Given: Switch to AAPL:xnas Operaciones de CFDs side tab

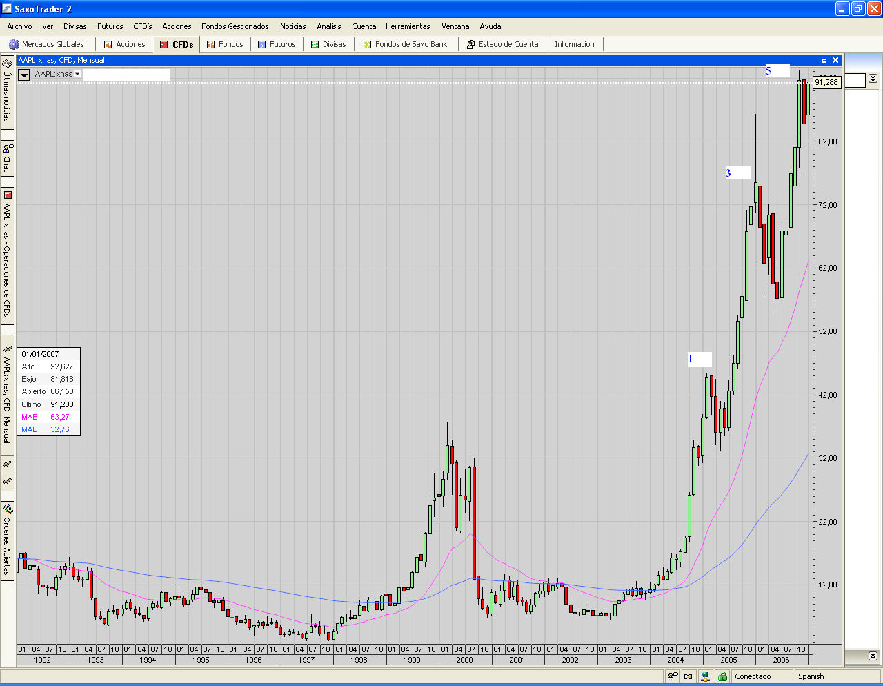Looking at the screenshot, I should pyautogui.click(x=7, y=255).
